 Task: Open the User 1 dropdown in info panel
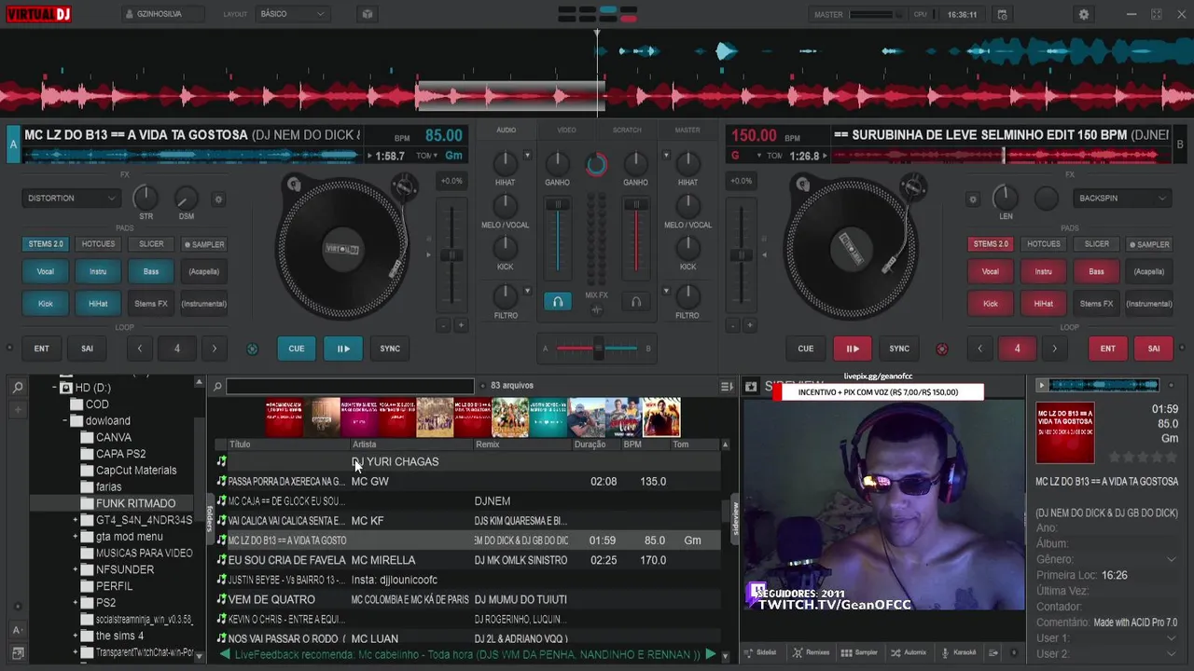[1172, 638]
